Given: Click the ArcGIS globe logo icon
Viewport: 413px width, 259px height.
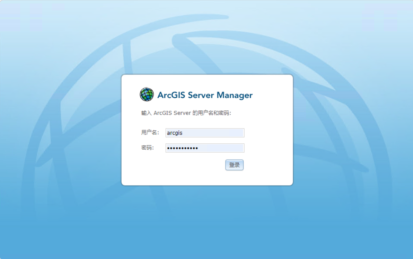Looking at the screenshot, I should click(147, 95).
